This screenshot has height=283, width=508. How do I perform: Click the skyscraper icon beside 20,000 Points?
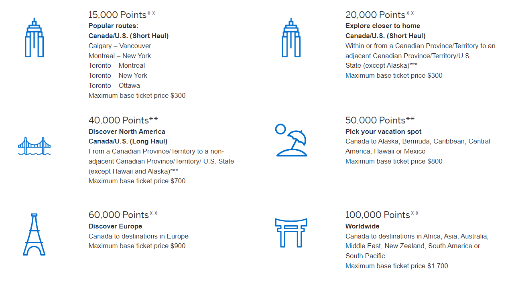[x=291, y=37]
